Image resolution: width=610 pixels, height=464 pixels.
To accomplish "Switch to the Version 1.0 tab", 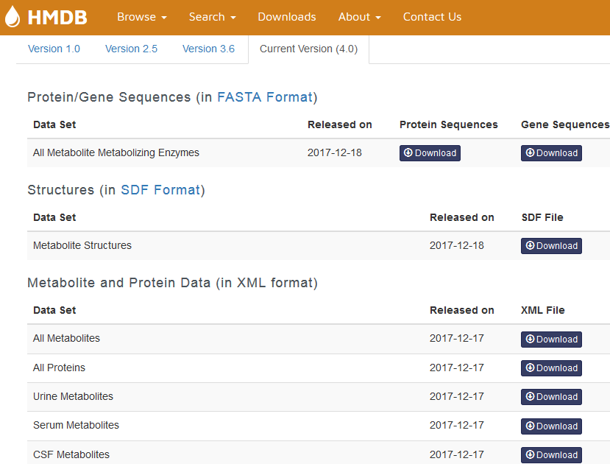I will click(x=54, y=49).
